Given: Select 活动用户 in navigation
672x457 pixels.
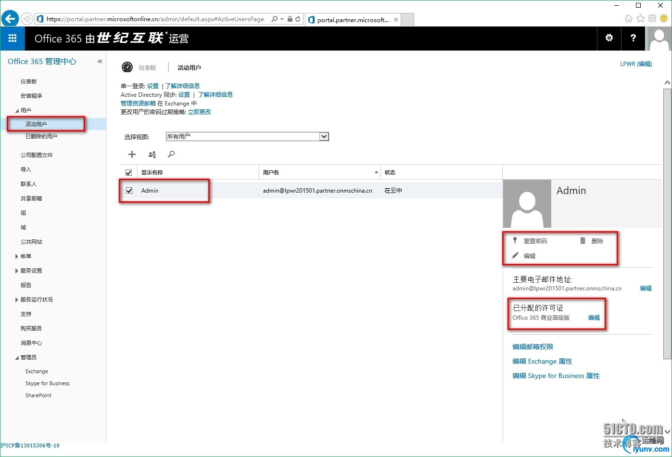Looking at the screenshot, I should [x=36, y=124].
